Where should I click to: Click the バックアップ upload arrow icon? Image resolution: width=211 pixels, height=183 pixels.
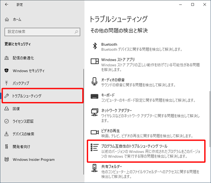point(6,83)
